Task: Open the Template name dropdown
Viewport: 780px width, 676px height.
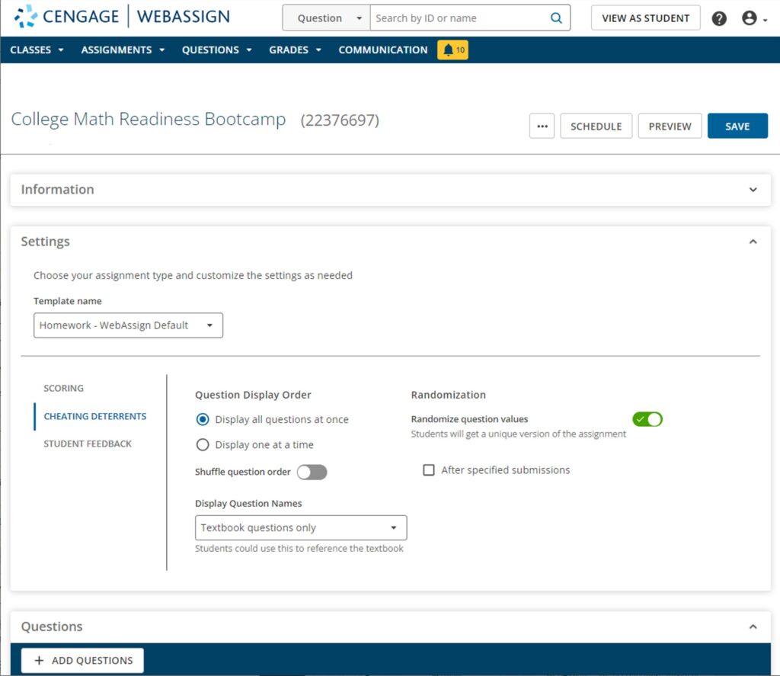Action: point(128,325)
